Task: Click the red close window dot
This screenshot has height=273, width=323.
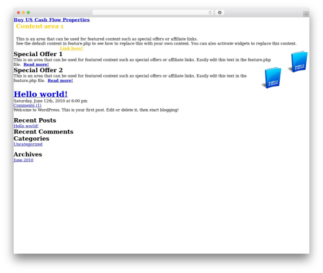Action: 19,13
